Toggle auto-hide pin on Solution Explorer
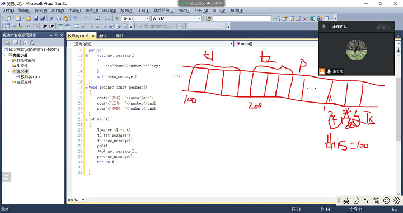 pos(57,35)
